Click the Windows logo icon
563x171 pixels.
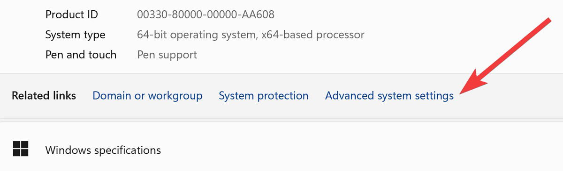(x=21, y=150)
